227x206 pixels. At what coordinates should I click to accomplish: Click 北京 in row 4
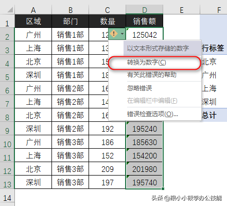pyautogui.click(x=33, y=61)
